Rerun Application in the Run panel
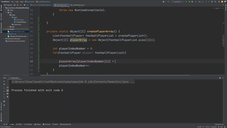Screen dimensions: 227x128 pos(4,81)
